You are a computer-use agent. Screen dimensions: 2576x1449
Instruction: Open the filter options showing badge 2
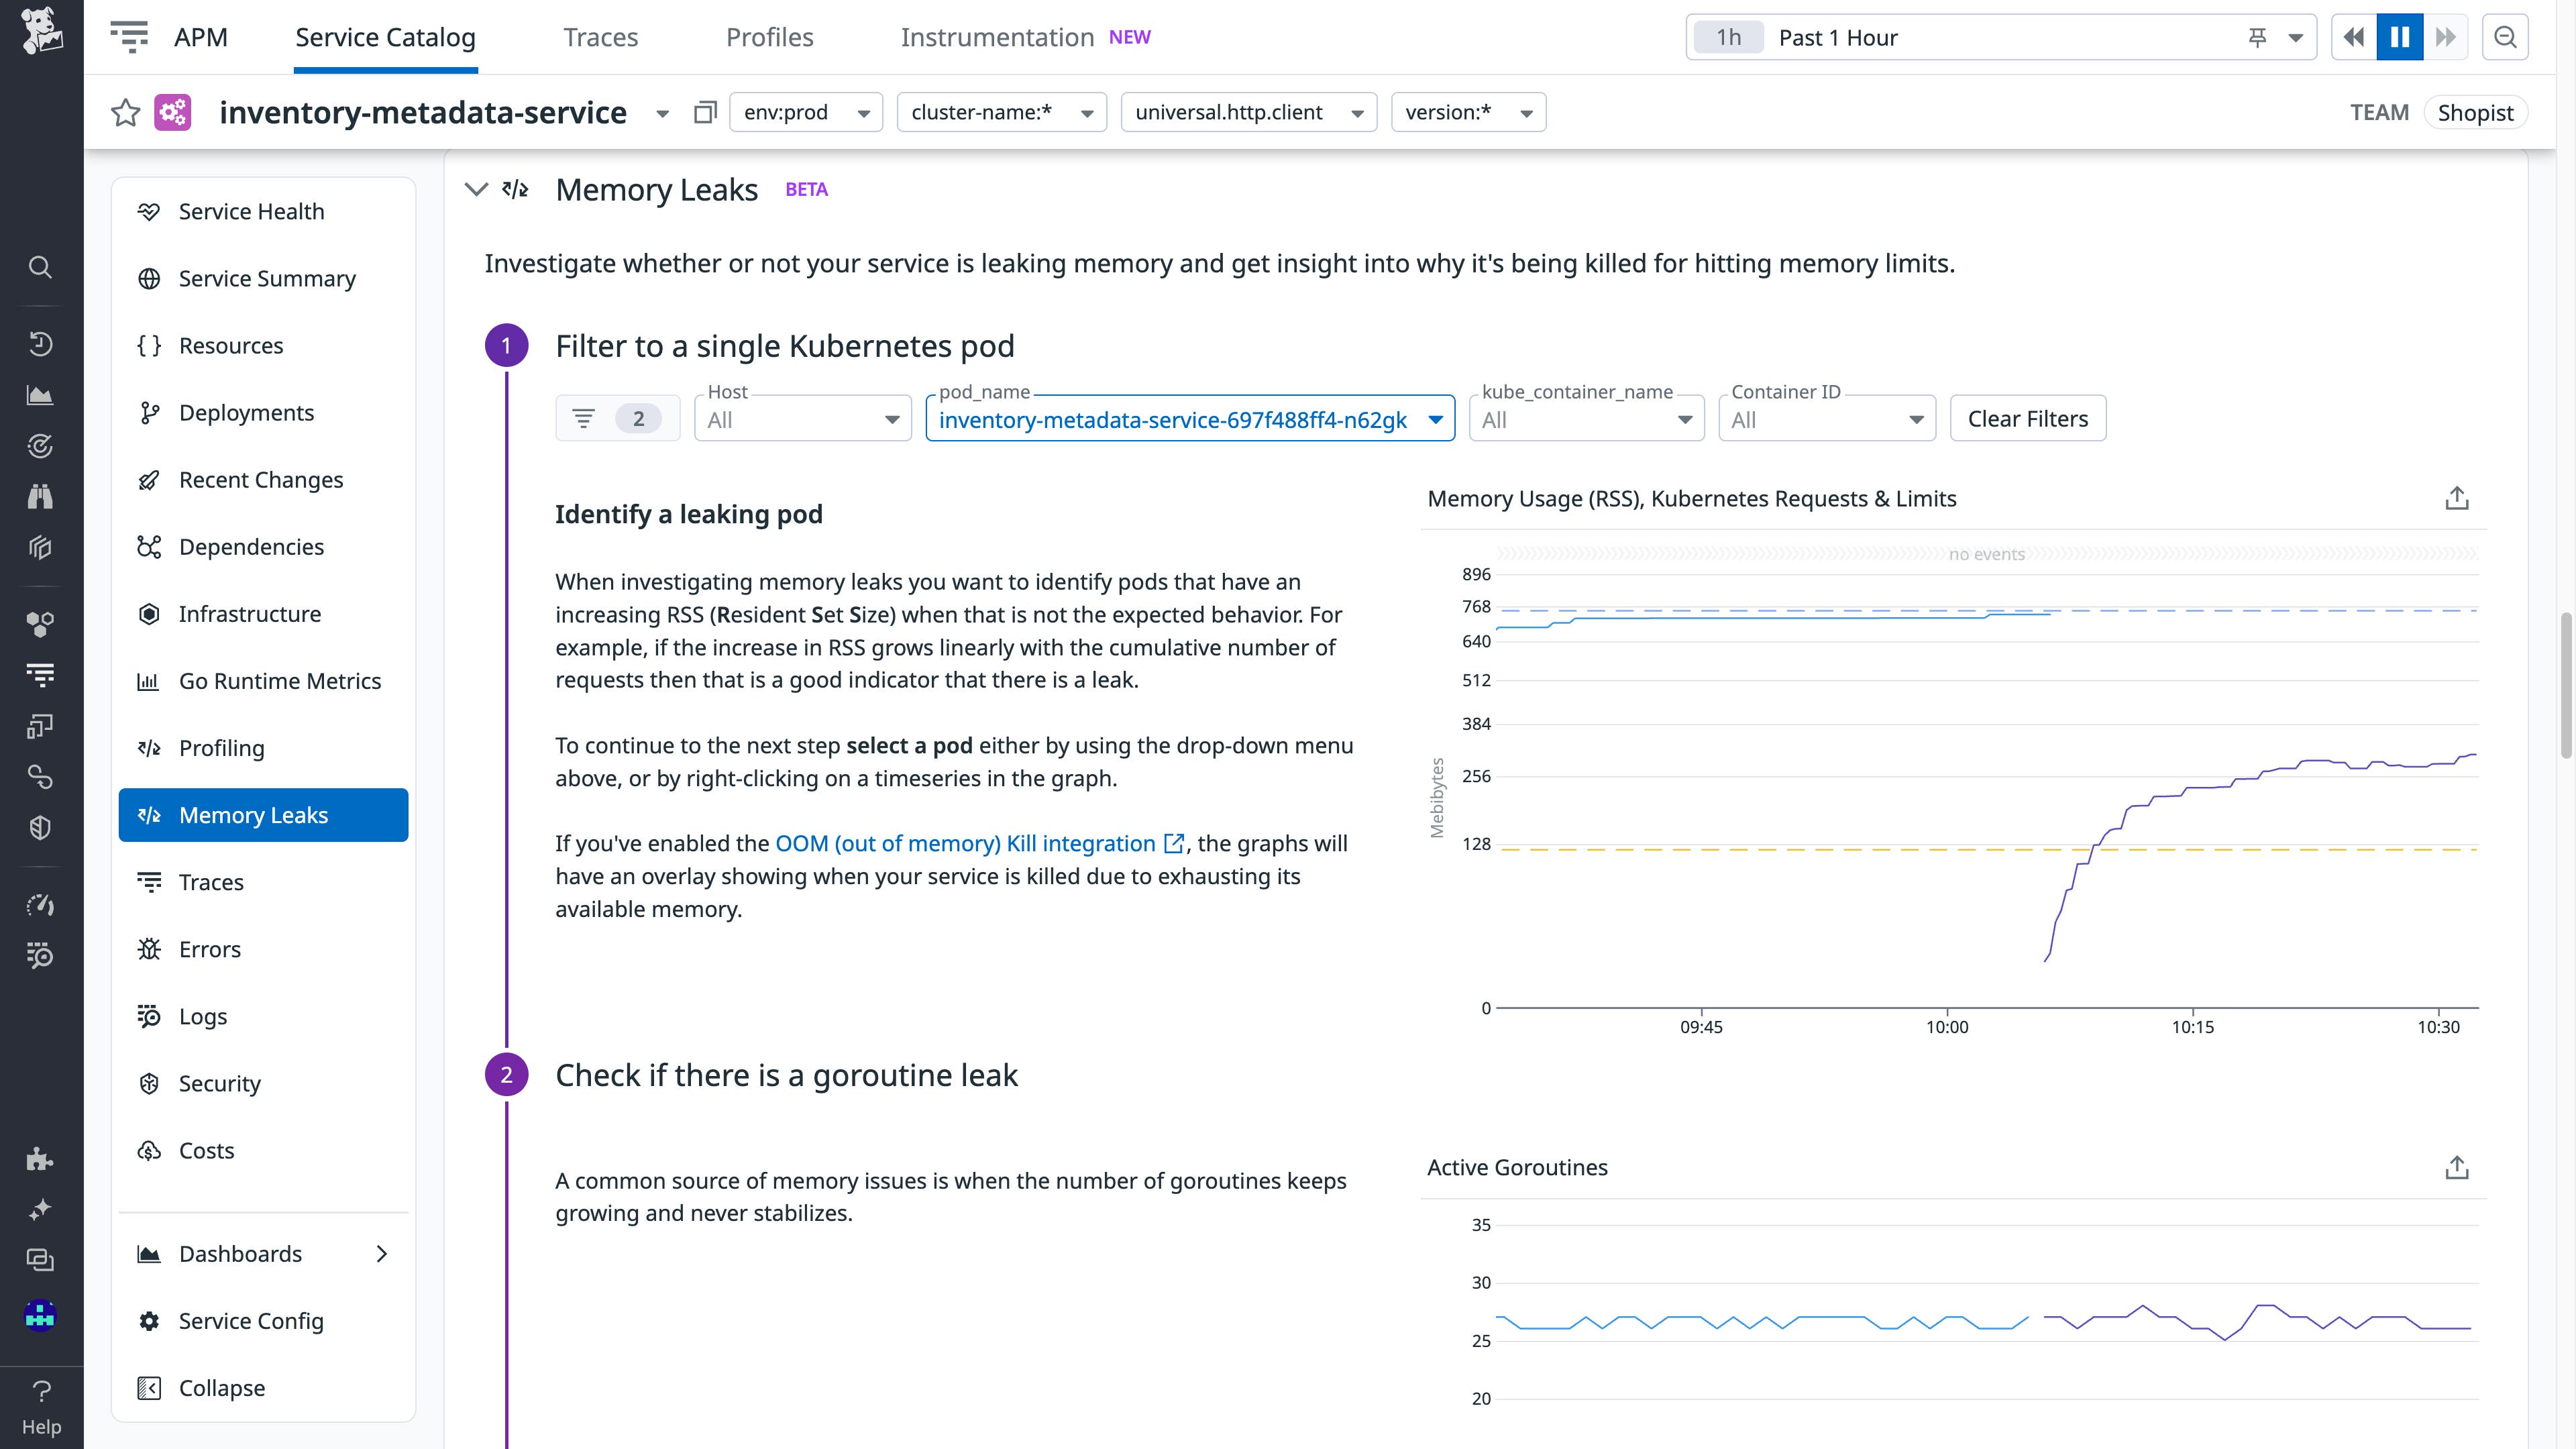pos(617,418)
